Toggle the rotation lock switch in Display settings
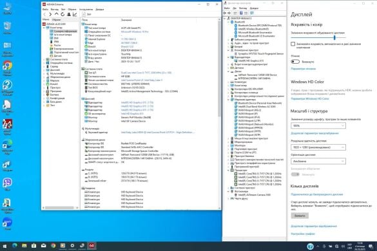Image resolution: width=377 pixels, height=251 pixels. tap(295, 174)
